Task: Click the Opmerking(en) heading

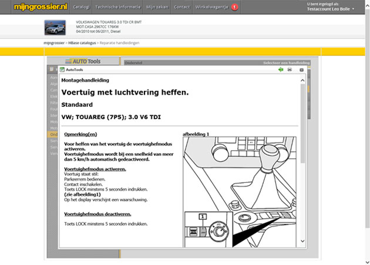Action: (x=80, y=134)
